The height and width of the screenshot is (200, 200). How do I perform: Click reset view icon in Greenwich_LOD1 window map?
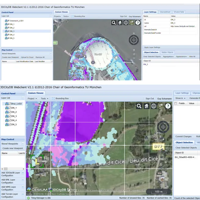pos(134,54)
